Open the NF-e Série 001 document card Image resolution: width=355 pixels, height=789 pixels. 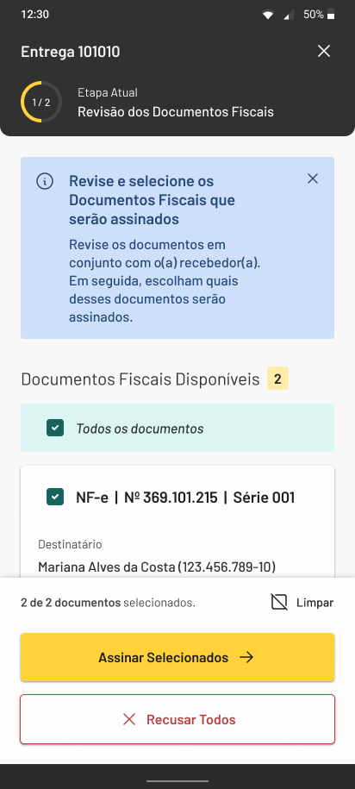[177, 522]
